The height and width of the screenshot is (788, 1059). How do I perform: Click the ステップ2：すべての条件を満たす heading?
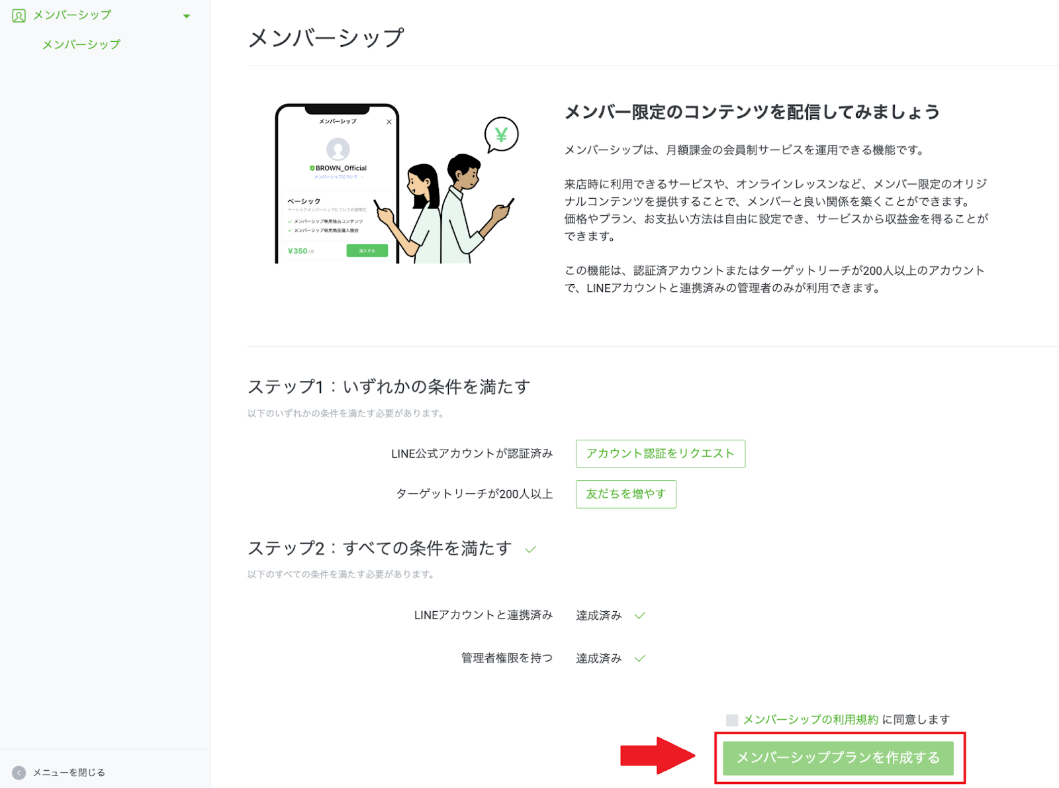[380, 548]
